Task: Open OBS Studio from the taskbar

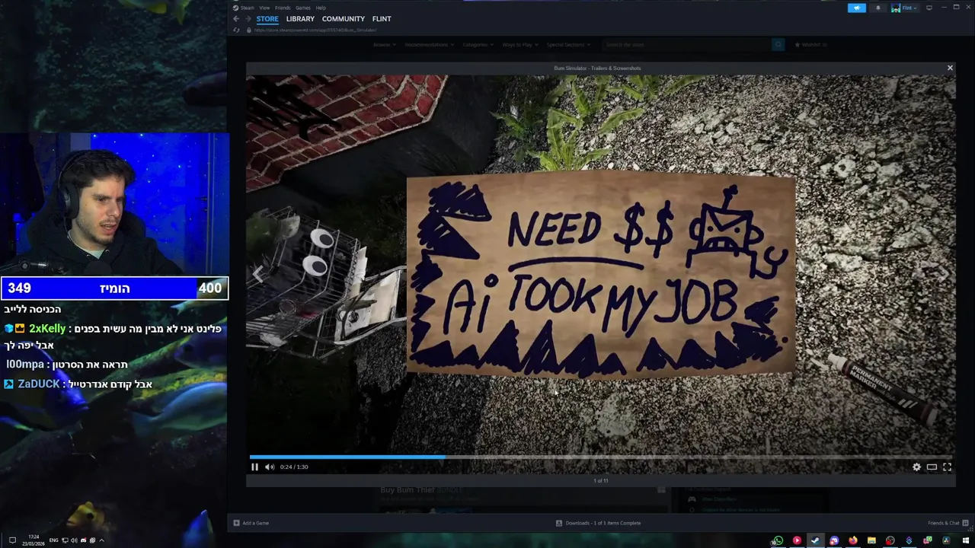Action: [x=890, y=540]
